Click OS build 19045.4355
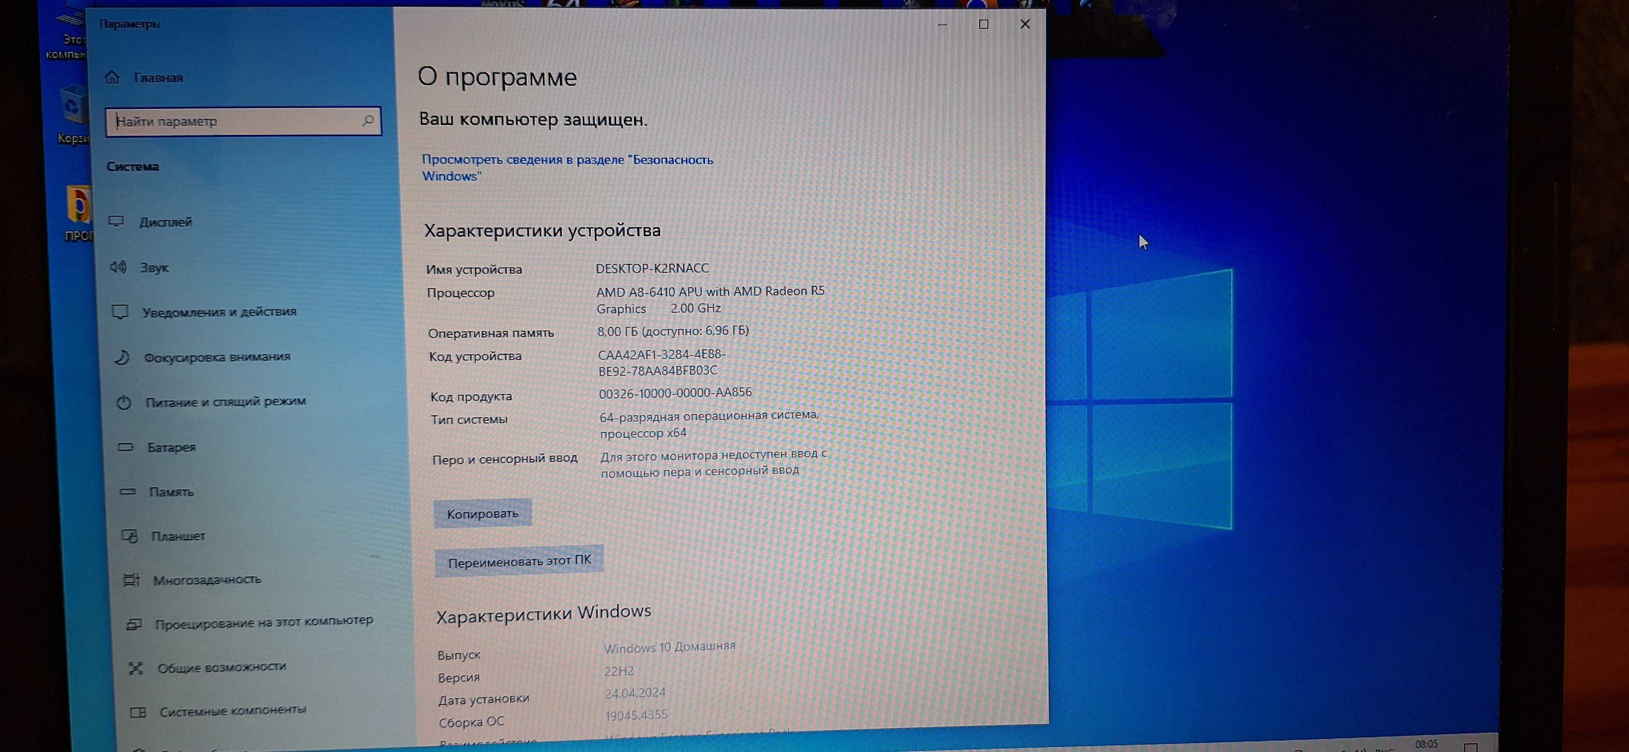 click(636, 715)
